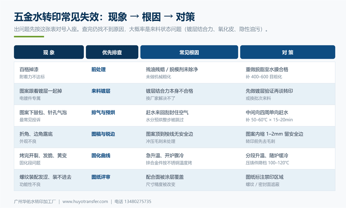Click the phone number 13480275735
The height and width of the screenshot is (208, 346).
tap(138, 201)
